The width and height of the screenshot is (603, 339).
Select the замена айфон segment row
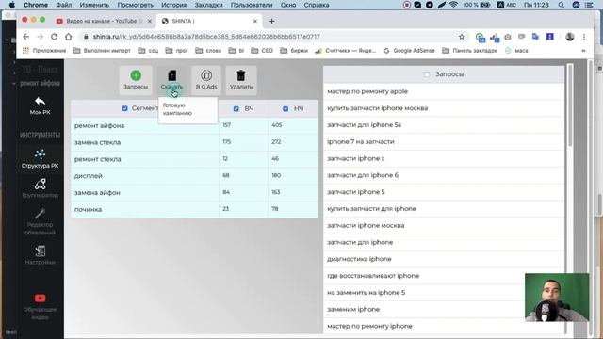(x=195, y=192)
